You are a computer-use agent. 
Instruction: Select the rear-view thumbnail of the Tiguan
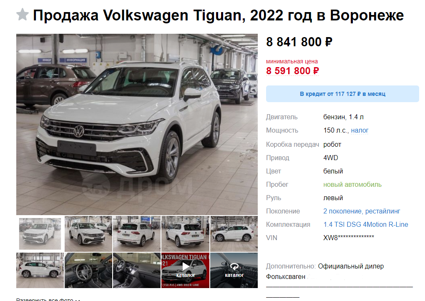pos(137,234)
